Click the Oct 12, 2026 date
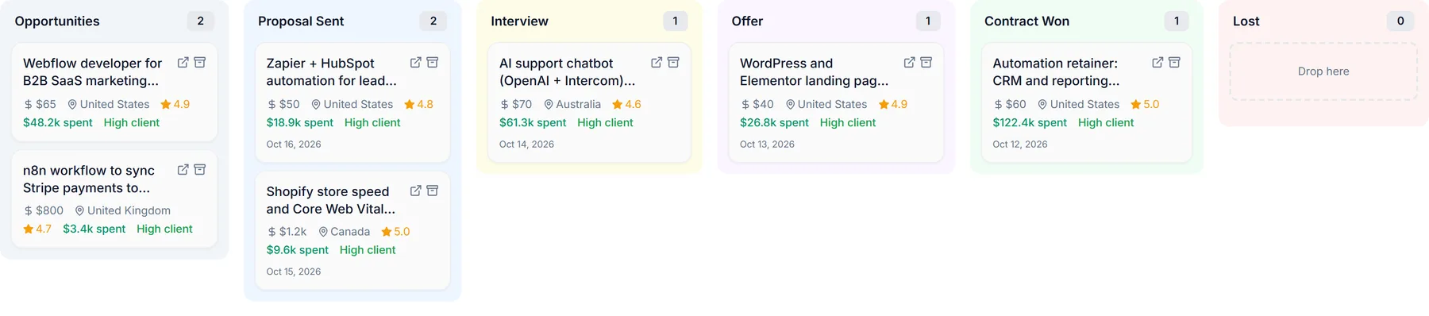 1020,145
